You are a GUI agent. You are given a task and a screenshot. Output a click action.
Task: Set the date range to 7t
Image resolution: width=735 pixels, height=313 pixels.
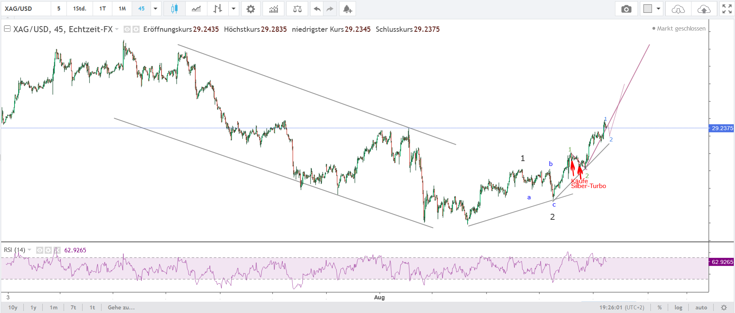click(73, 307)
